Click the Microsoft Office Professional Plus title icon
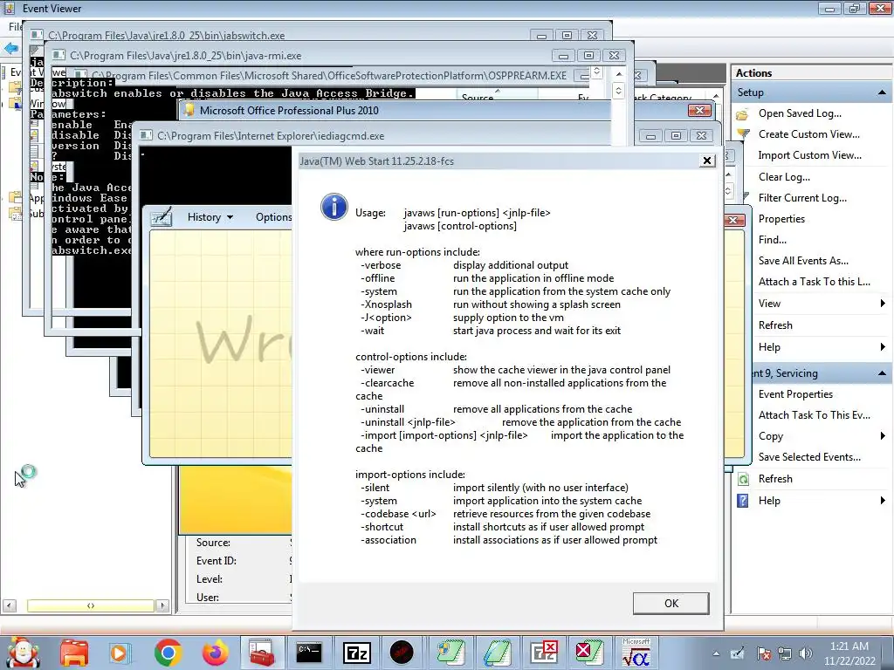This screenshot has height=670, width=894. click(189, 110)
